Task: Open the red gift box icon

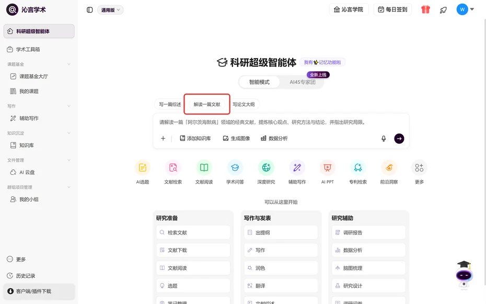Action: pos(425,9)
